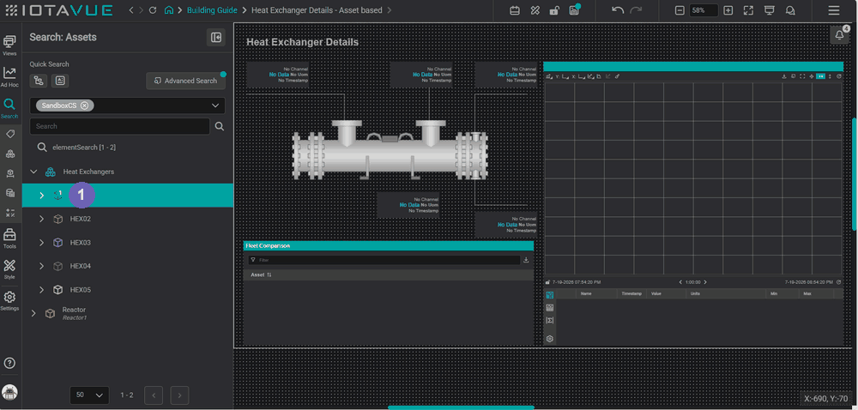Image resolution: width=858 pixels, height=410 pixels.
Task: Click the Home icon in breadcrumb
Action: coord(170,9)
